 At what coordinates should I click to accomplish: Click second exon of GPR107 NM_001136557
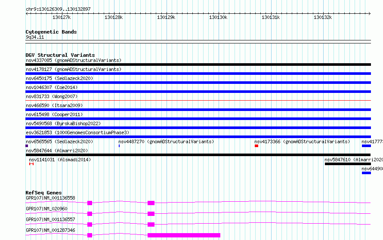point(151,225)
